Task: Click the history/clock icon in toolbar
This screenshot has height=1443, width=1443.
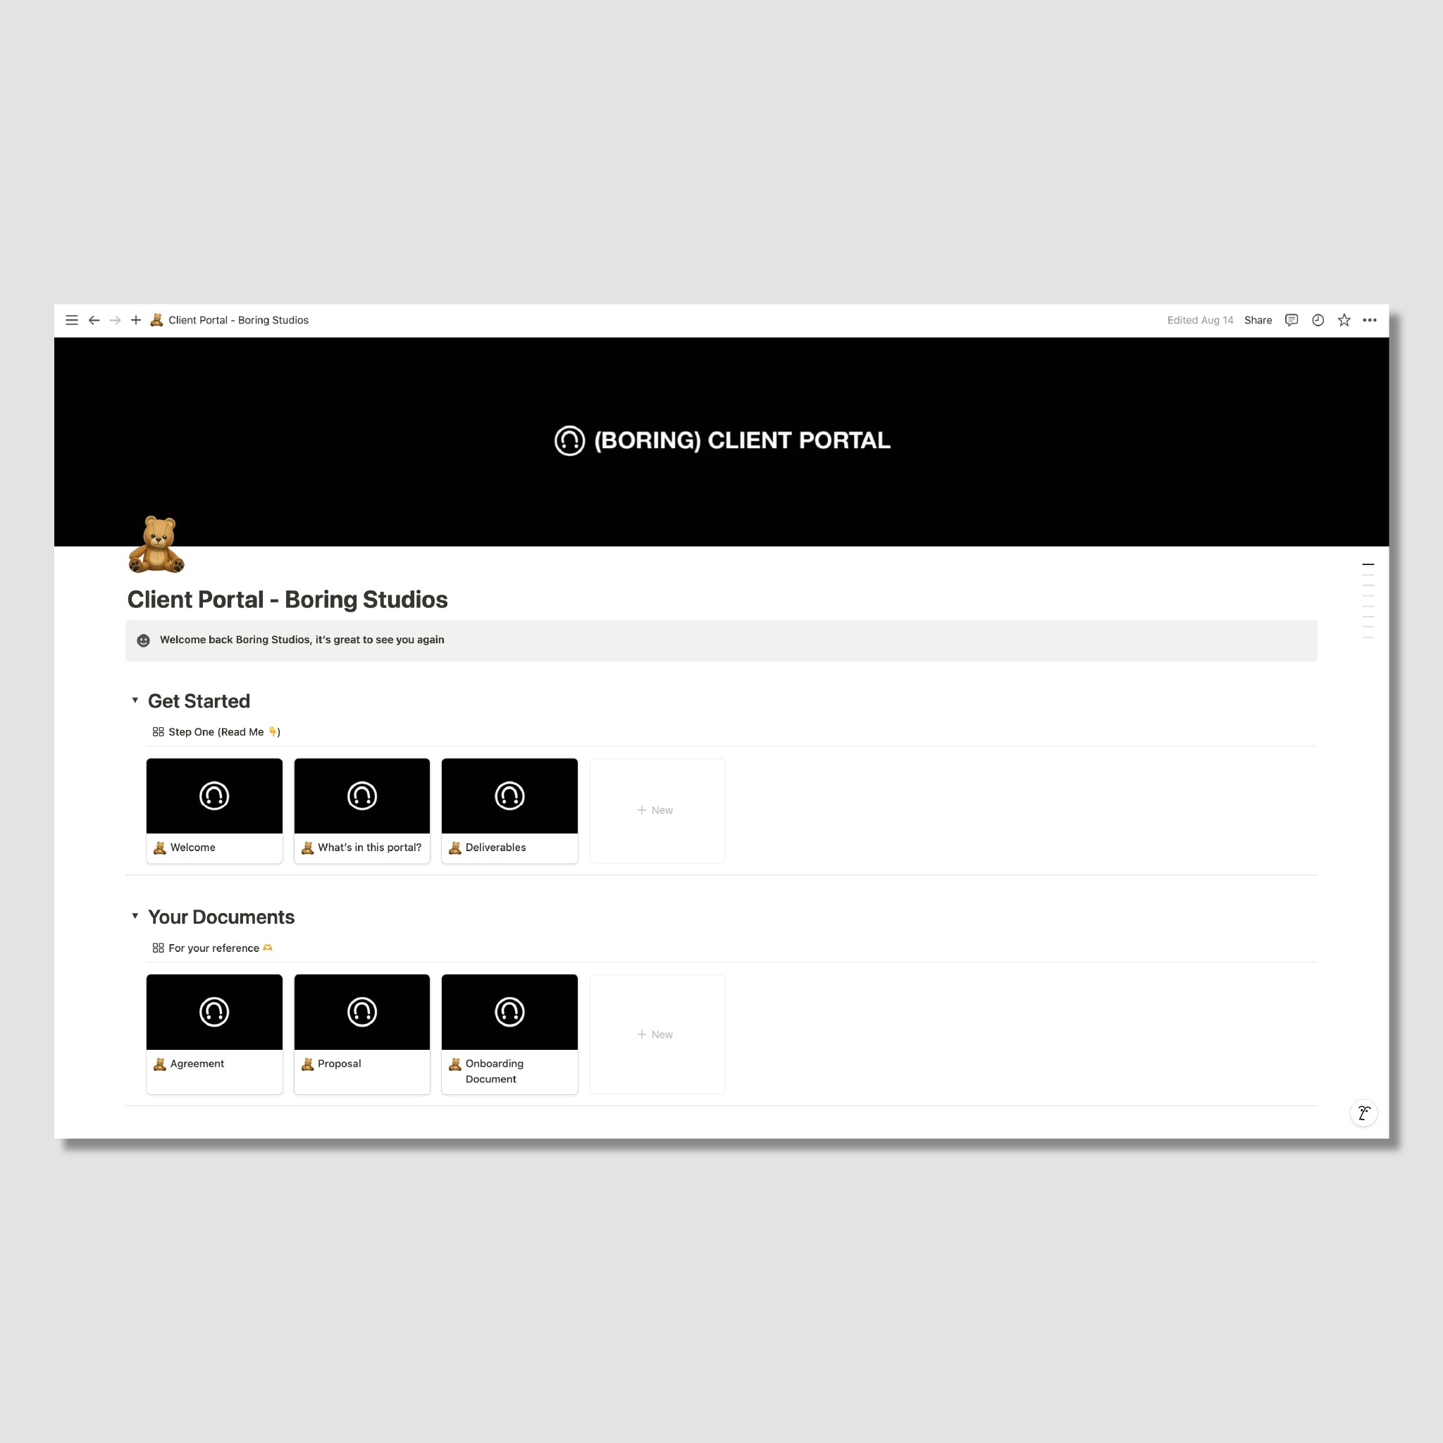Action: 1319,320
